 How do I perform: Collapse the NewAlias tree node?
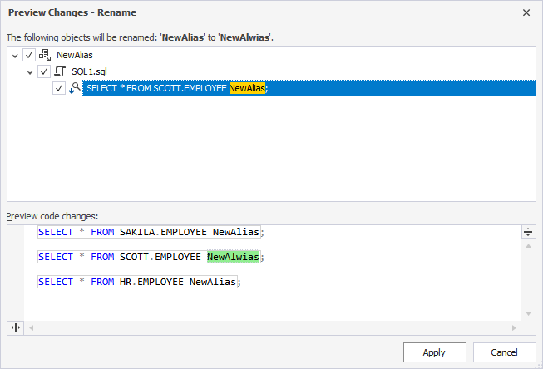coord(15,55)
